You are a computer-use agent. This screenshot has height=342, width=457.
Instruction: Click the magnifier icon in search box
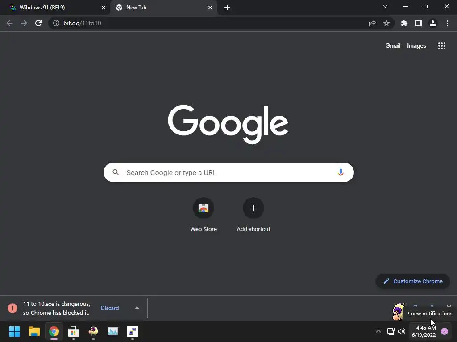pos(116,172)
